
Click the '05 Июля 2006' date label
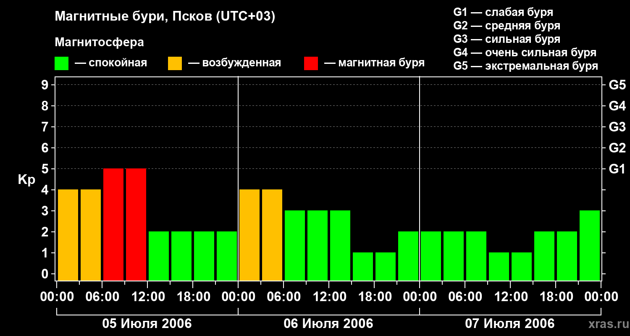pos(147,324)
